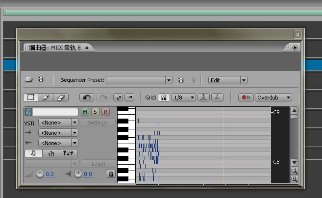Click the blue music note track icon
The image size is (322, 198).
(28, 112)
